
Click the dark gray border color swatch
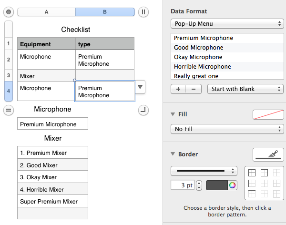(217, 185)
